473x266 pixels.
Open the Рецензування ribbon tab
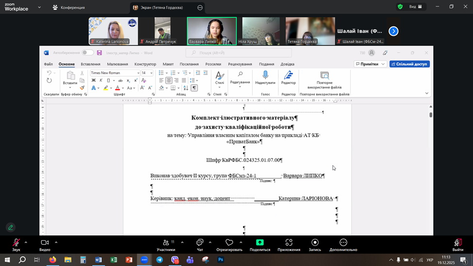[x=240, y=64]
